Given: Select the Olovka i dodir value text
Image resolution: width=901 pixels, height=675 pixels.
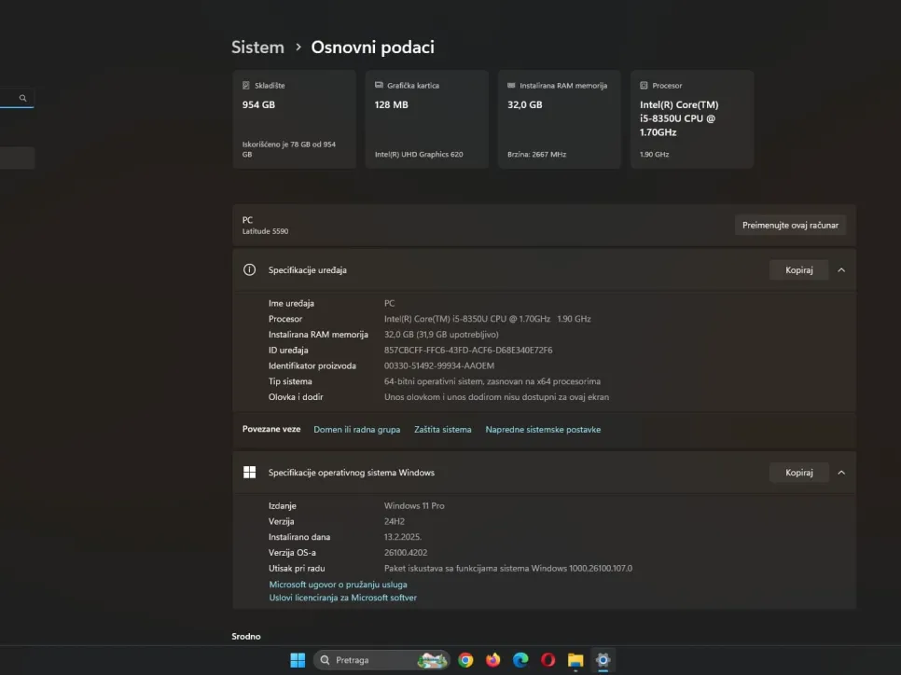Looking at the screenshot, I should (496, 397).
